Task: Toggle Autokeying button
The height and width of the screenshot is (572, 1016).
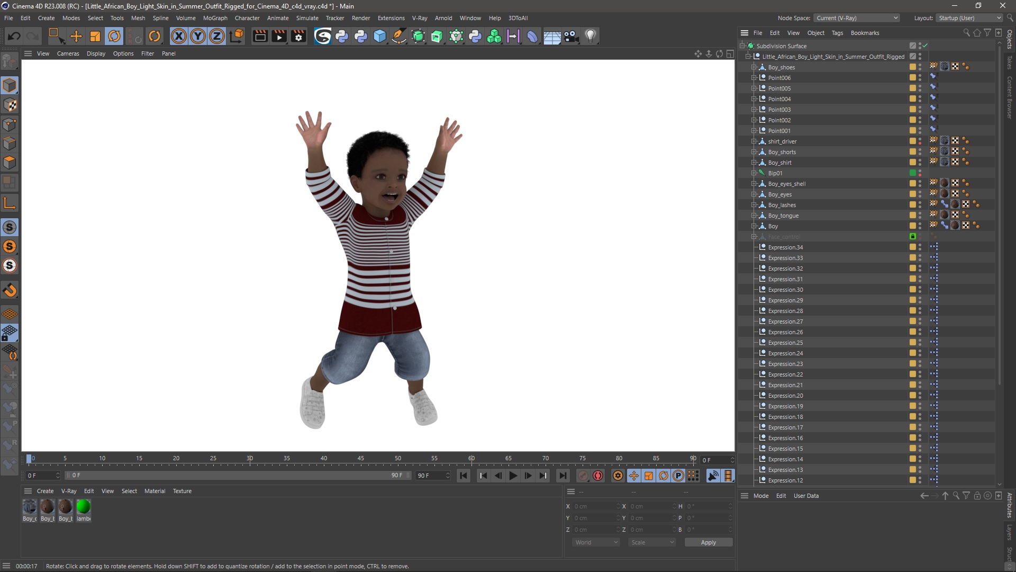Action: (x=598, y=476)
